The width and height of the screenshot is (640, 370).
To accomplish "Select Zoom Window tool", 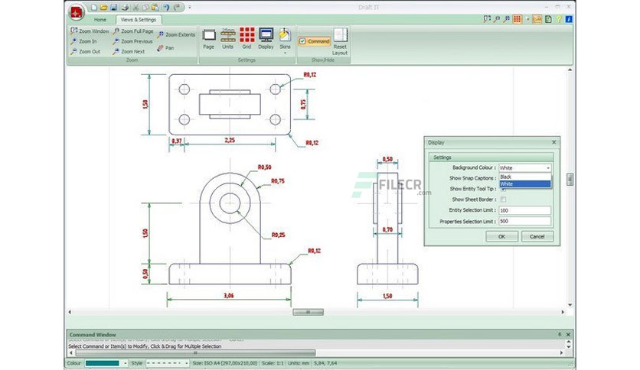I will pos(90,31).
